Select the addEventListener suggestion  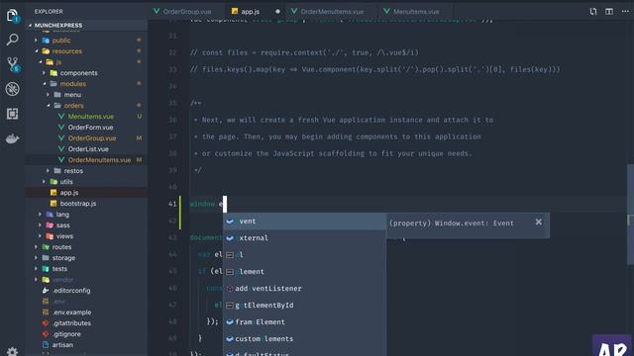(304, 289)
